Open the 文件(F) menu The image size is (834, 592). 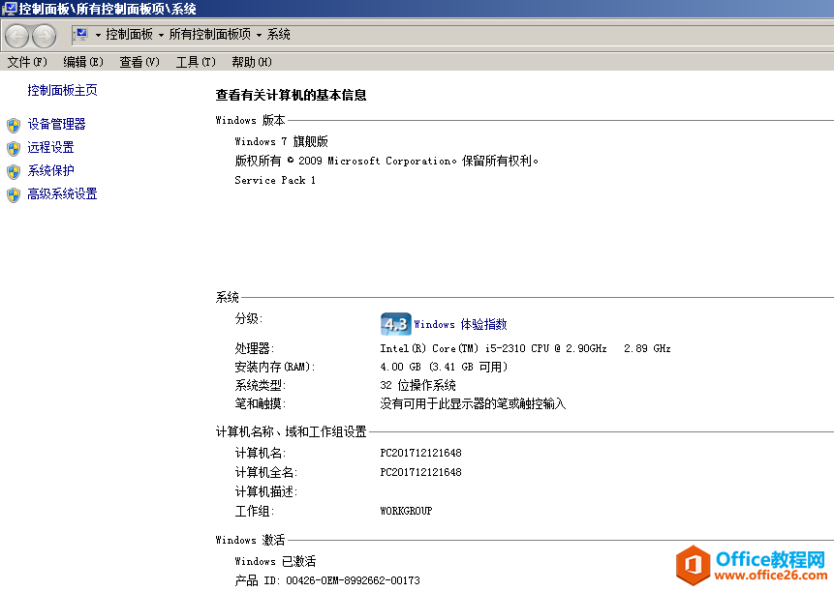(27, 62)
